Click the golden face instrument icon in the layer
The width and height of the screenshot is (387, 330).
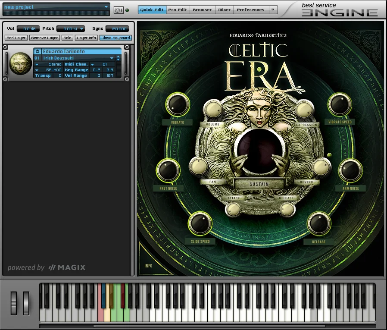tap(20, 63)
